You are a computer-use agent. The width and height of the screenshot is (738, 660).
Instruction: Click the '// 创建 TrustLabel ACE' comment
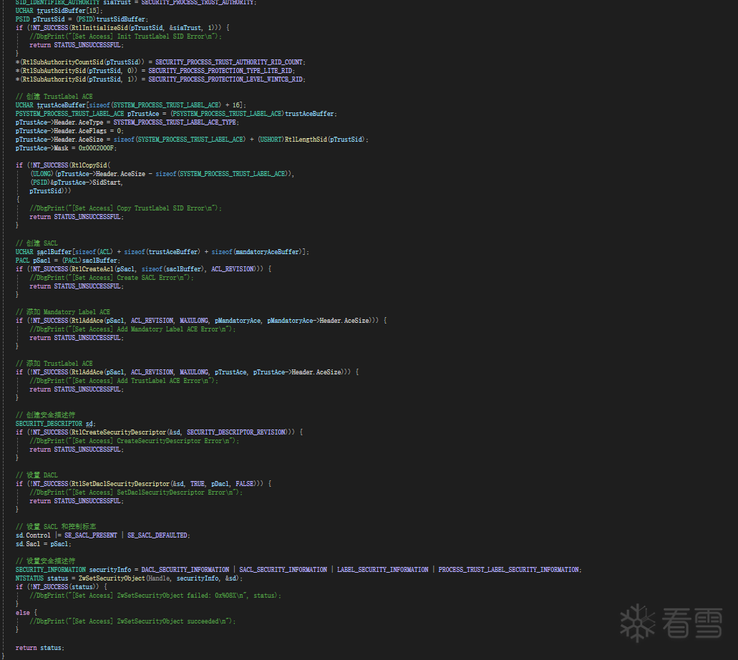click(x=54, y=97)
